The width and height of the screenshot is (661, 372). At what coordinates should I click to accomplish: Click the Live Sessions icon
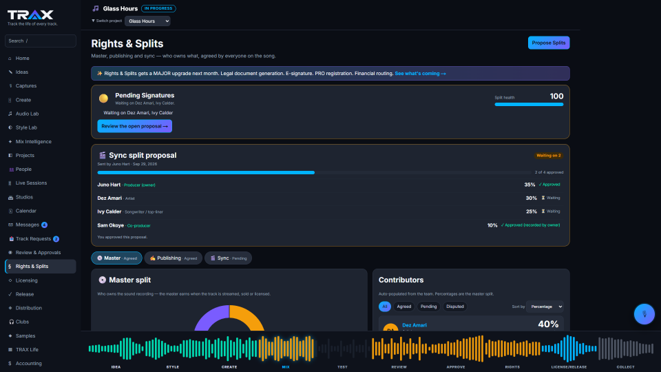coord(10,183)
